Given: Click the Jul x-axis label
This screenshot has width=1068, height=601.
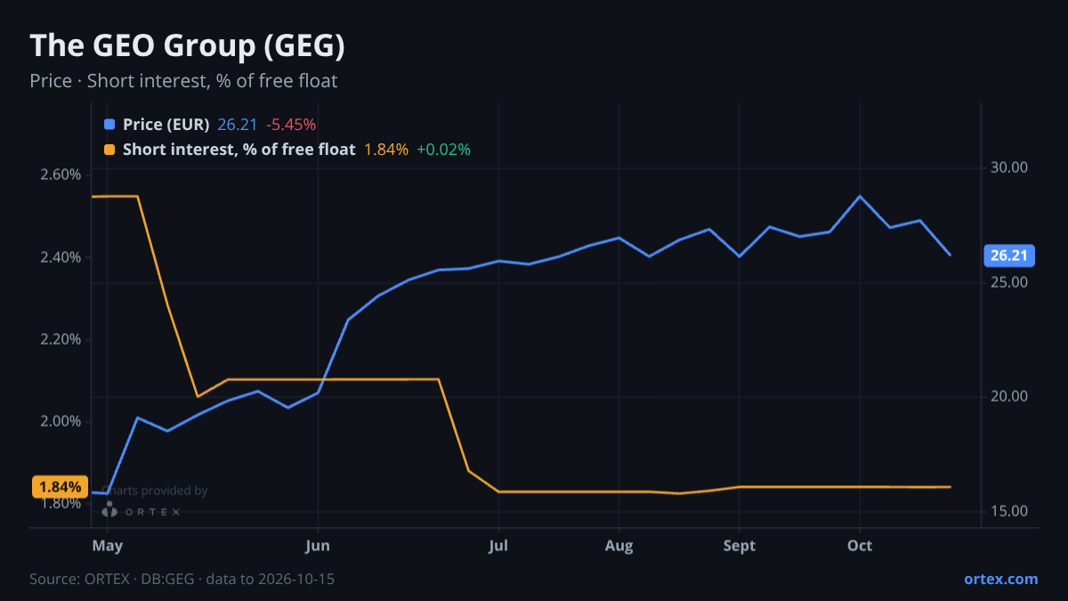Looking at the screenshot, I should click(x=498, y=546).
